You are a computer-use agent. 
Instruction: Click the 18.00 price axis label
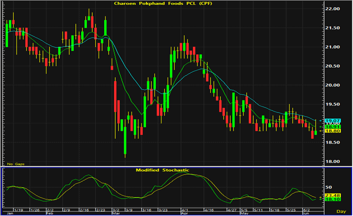[333, 162]
